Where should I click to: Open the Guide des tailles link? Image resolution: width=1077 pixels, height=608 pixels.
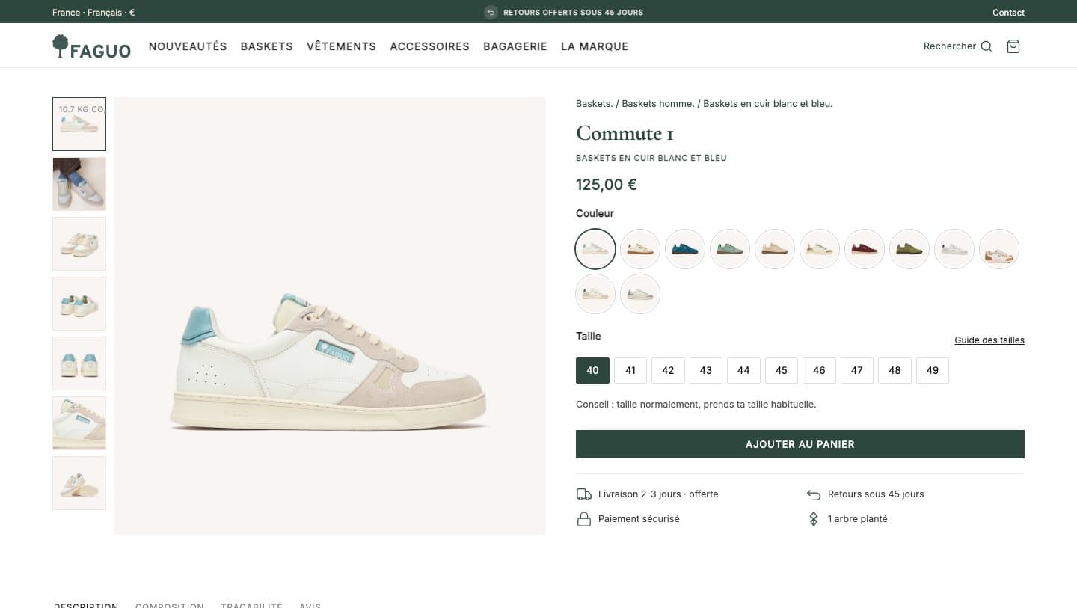(x=989, y=340)
